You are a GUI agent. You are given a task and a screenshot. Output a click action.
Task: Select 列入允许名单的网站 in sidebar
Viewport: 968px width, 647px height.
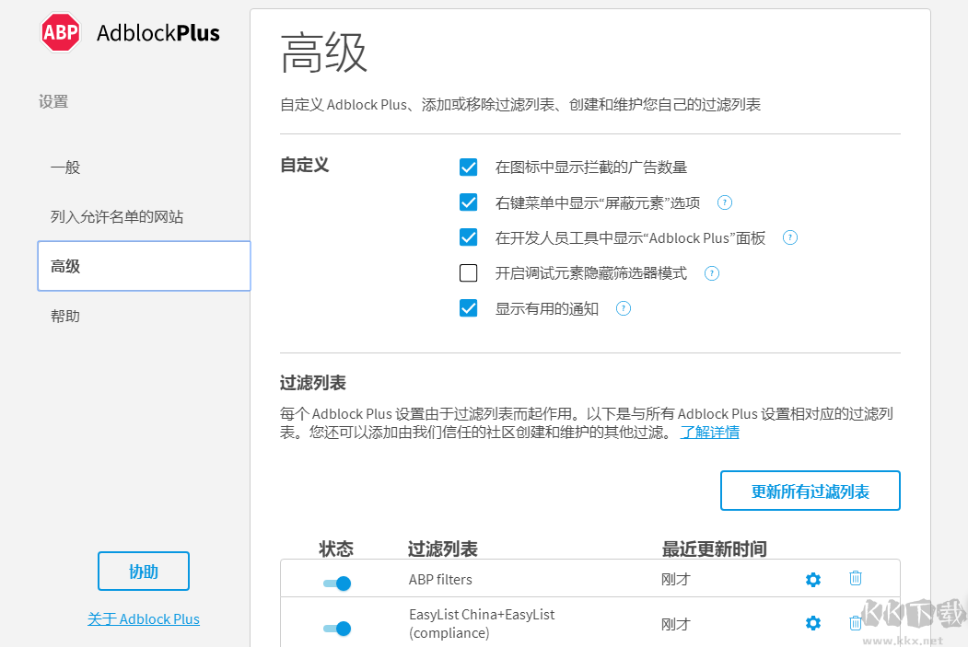click(118, 216)
